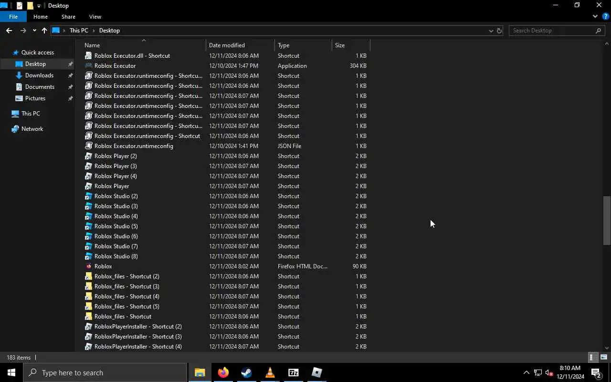611x382 pixels.
Task: Open Downloads in the navigation pane
Action: [x=39, y=75]
